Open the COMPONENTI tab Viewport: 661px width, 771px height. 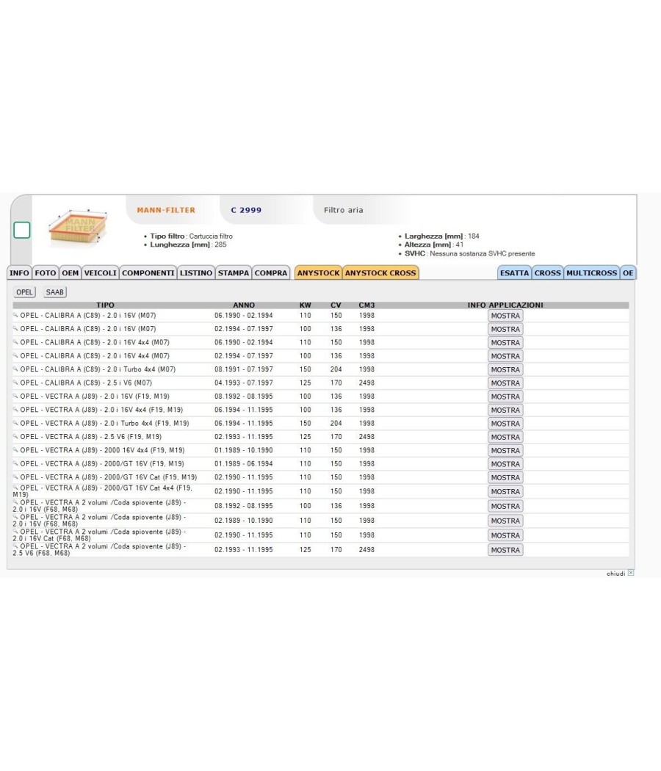[148, 273]
